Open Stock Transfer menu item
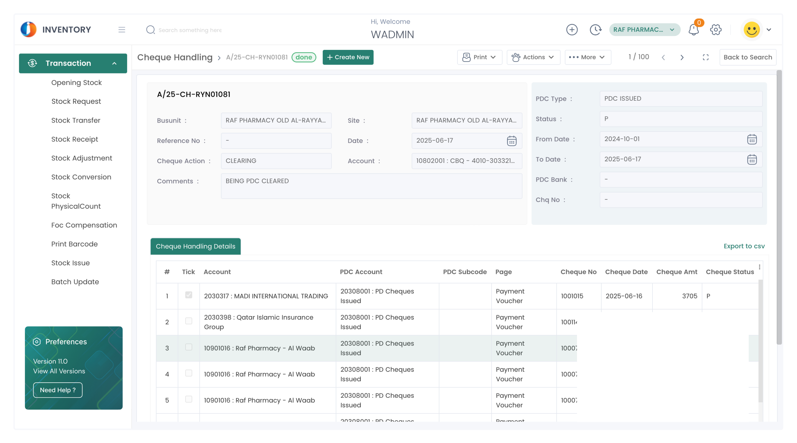797x443 pixels. coord(76,120)
